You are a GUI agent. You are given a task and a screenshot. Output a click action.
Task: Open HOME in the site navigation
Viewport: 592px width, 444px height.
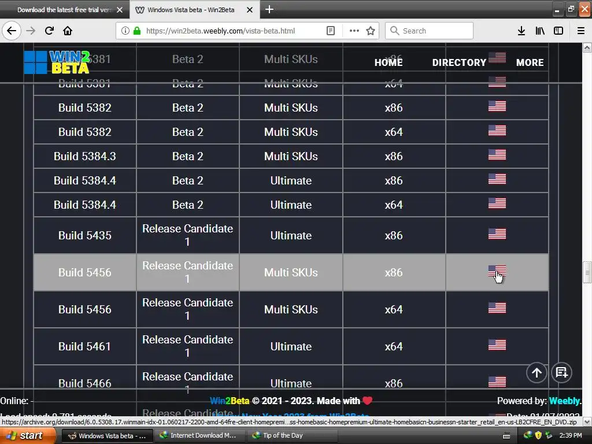(x=388, y=62)
